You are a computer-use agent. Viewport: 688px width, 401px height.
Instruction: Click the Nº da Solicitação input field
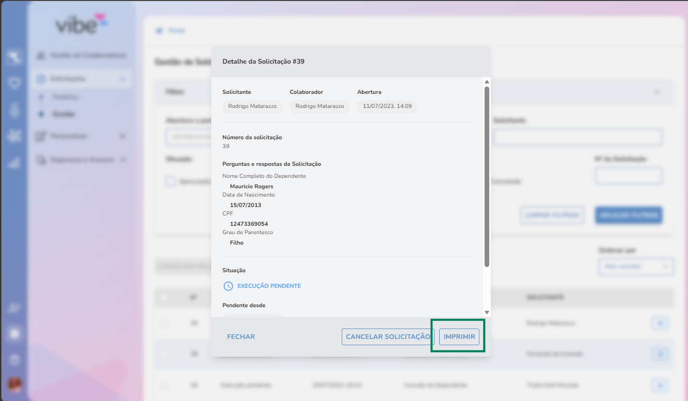pos(629,176)
